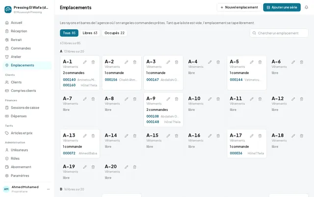Open order 000140 in A-1
Screen dimensions: 314x197
coord(69,80)
